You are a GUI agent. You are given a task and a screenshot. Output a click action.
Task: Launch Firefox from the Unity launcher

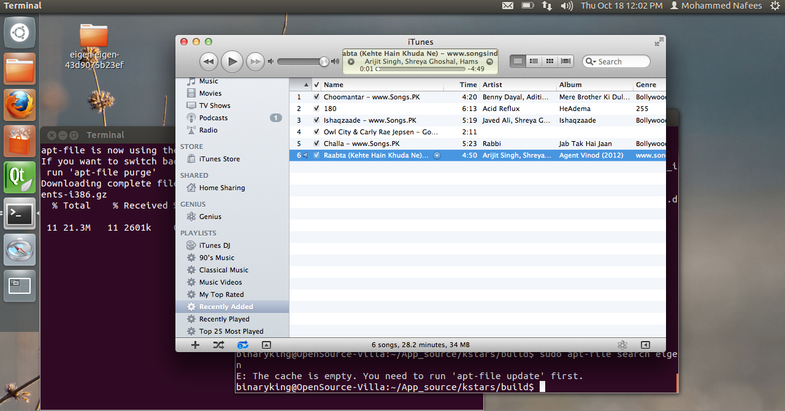[20, 104]
